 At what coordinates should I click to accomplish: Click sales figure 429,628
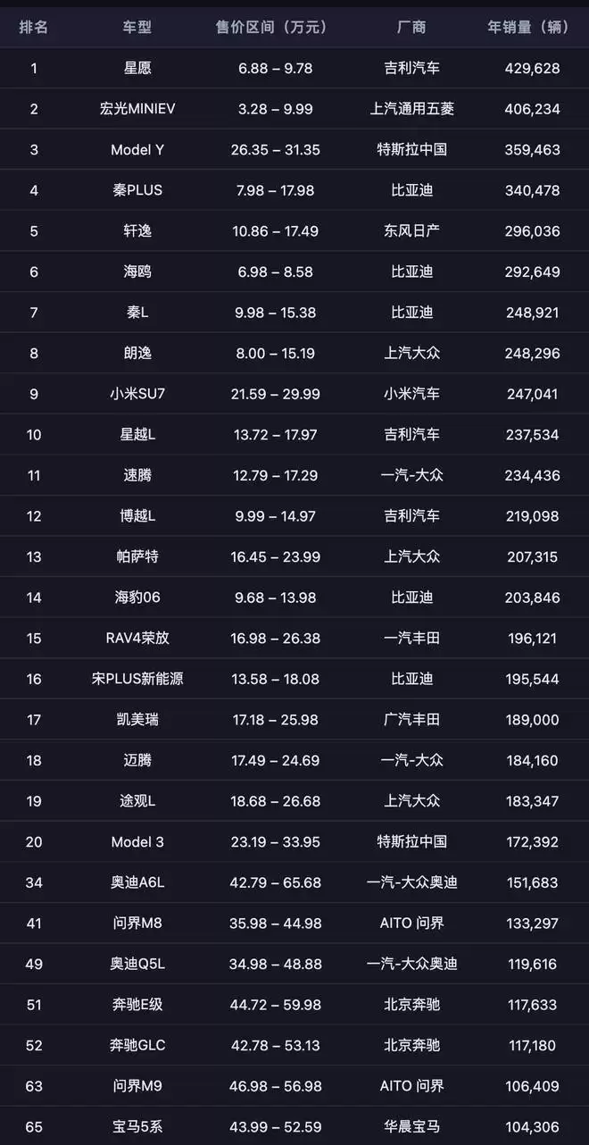532,68
